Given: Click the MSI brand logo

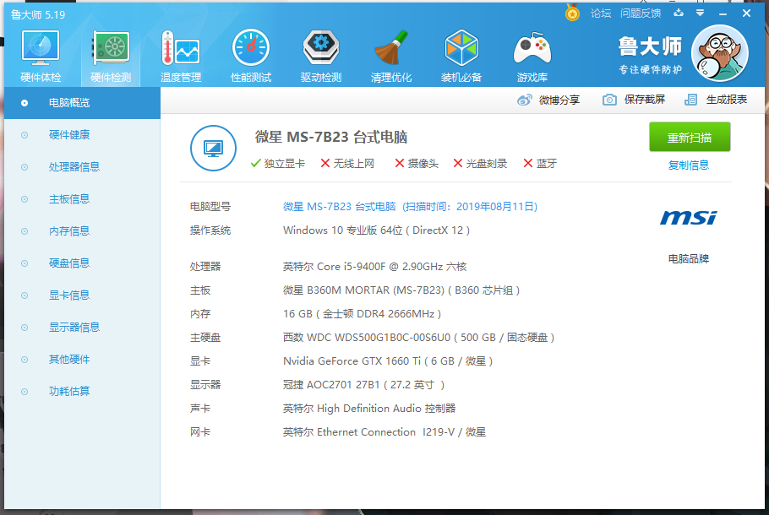Looking at the screenshot, I should [x=689, y=218].
